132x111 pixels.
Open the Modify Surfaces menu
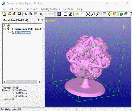pos(50,9)
